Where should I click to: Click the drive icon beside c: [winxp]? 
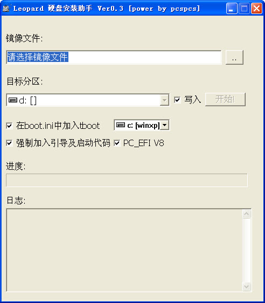121,125
